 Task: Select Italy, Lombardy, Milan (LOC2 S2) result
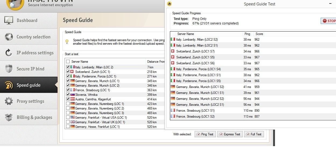(x=253, y=39)
